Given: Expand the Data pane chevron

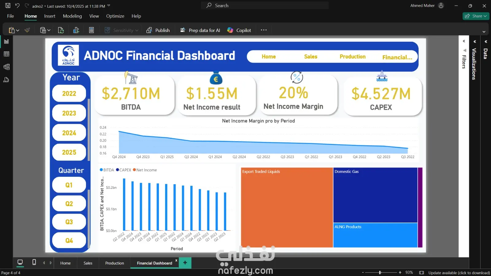Looking at the screenshot, I should [x=486, y=41].
